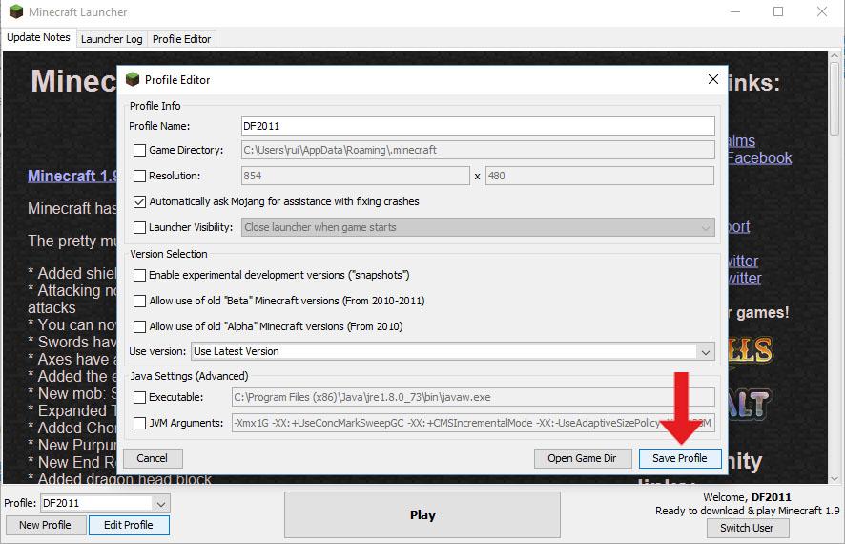Click the Minecraft Launcher grass block icon

15,12
